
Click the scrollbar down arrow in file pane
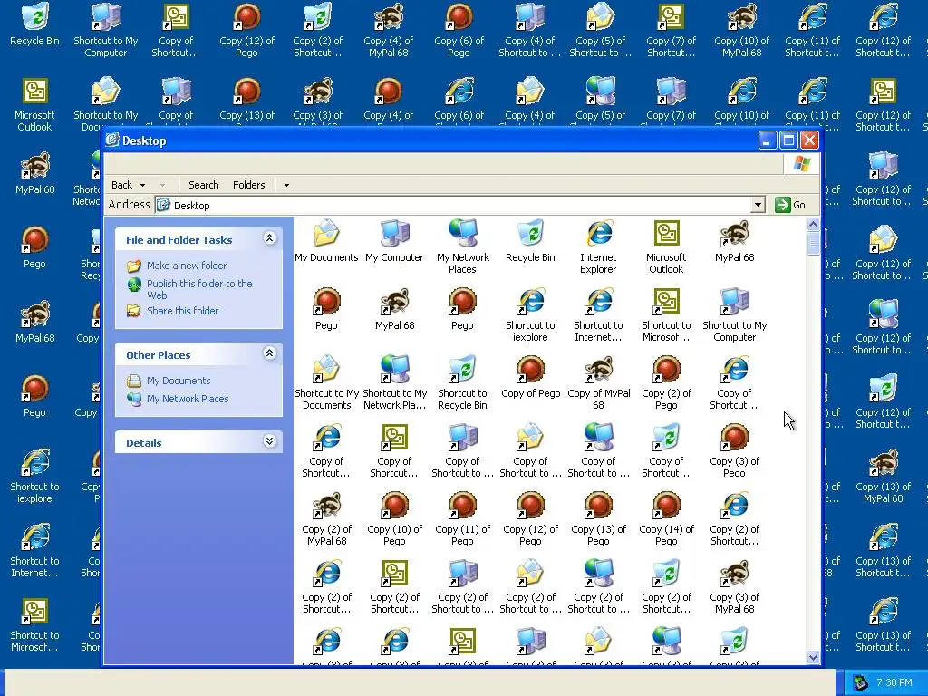813,657
